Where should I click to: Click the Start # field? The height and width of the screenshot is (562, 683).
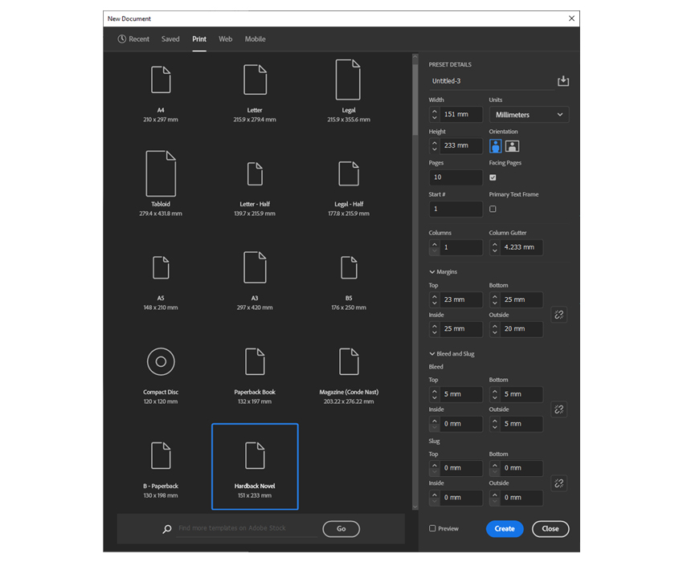pos(456,209)
